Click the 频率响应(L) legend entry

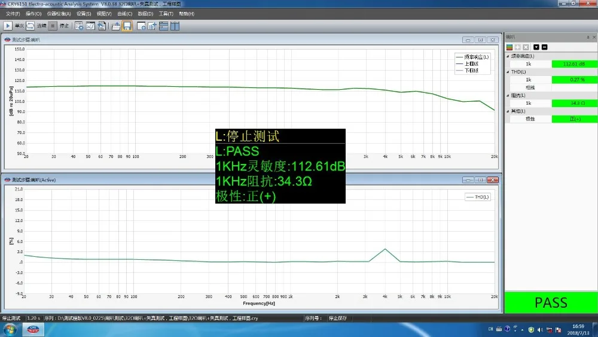(x=472, y=57)
